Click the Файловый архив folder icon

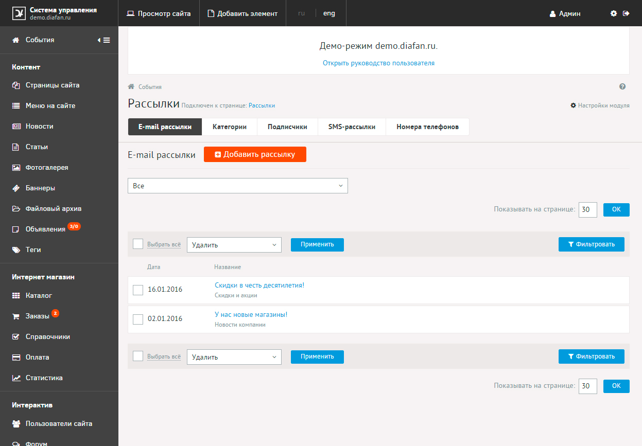click(x=15, y=209)
